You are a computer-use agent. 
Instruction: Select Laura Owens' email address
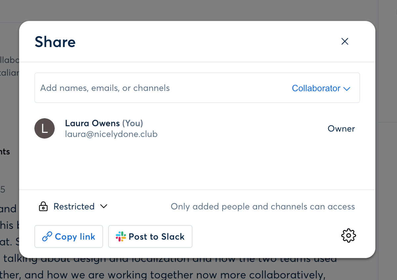coord(111,134)
